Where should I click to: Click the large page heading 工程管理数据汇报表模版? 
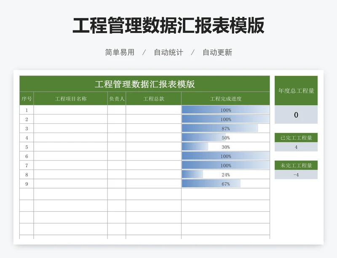coord(168,25)
